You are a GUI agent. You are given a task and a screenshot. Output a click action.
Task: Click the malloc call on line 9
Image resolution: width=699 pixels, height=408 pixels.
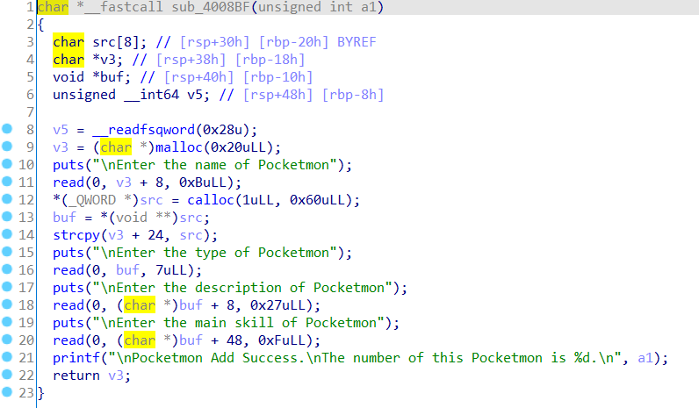coord(179,147)
